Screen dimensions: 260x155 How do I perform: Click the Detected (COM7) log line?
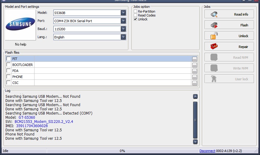49,113
